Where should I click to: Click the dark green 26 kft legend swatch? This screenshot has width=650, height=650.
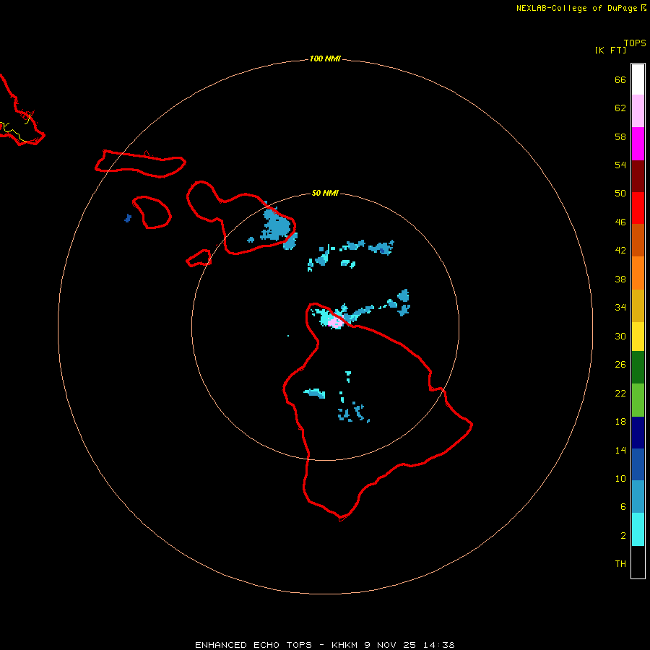pyautogui.click(x=638, y=368)
